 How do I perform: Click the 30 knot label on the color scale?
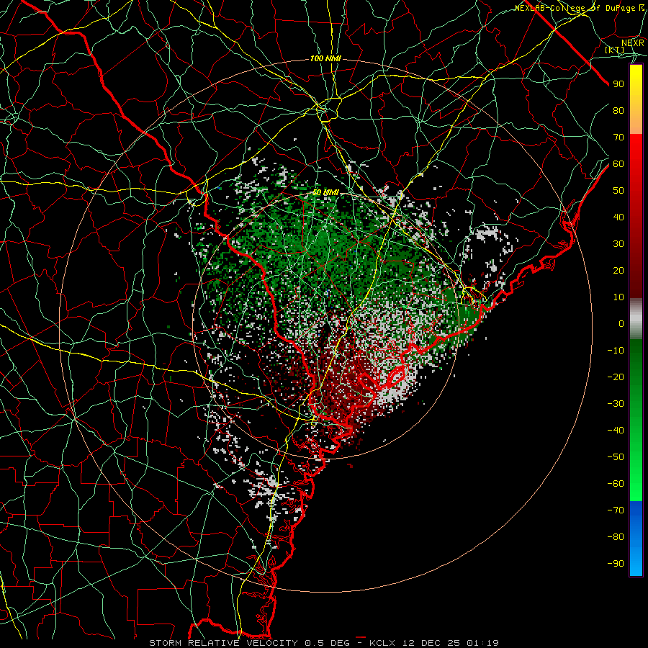(x=618, y=244)
